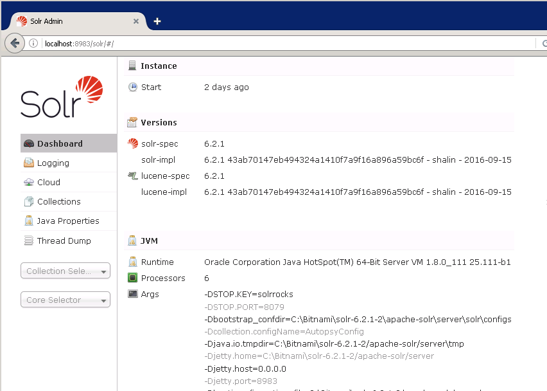This screenshot has width=547, height=391.
Task: Click the Versions section heading
Action: coord(159,122)
